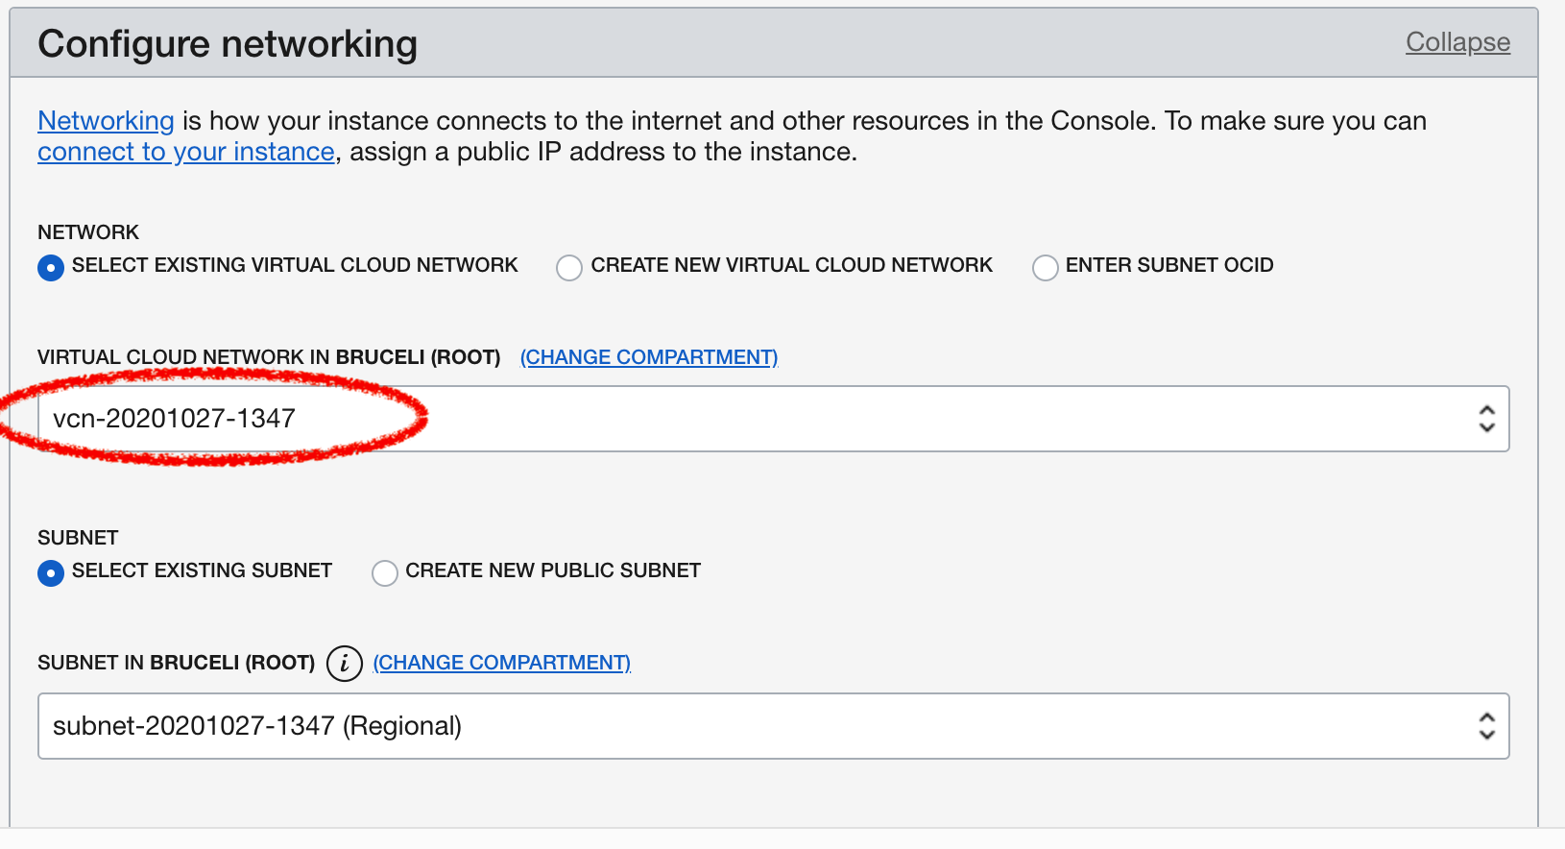Select existing virtual cloud network option
This screenshot has height=849, width=1565.
[x=51, y=267]
